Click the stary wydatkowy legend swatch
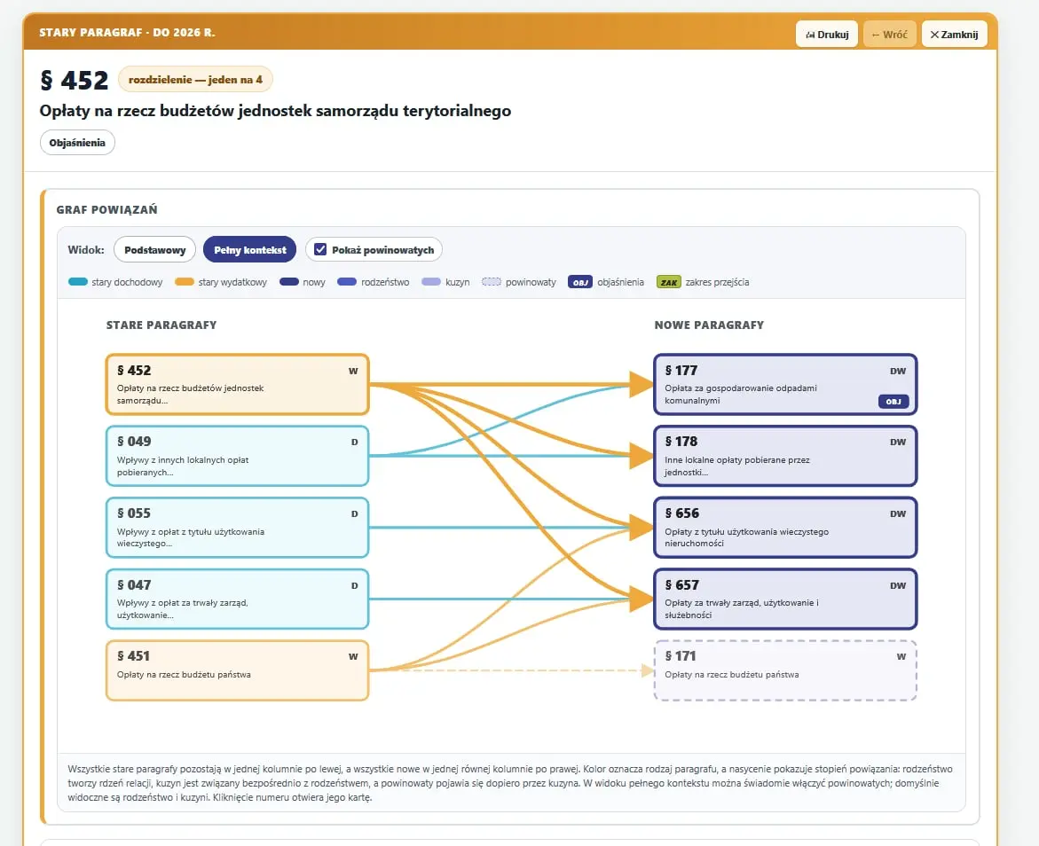 click(185, 282)
